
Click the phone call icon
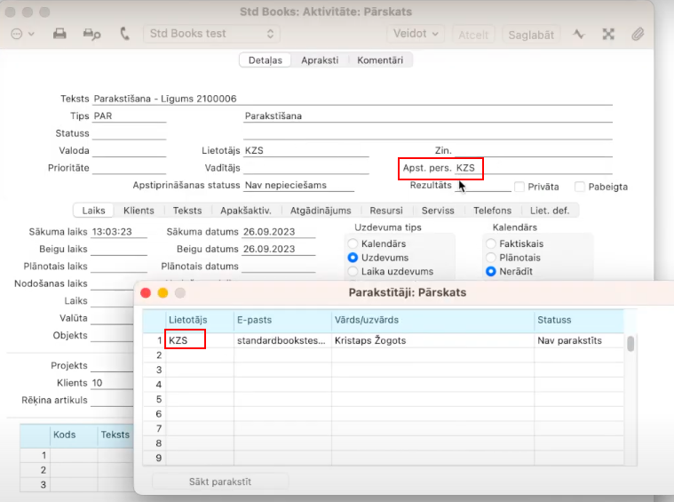pos(124,34)
